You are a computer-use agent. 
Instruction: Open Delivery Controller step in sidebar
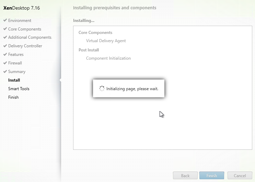25,46
